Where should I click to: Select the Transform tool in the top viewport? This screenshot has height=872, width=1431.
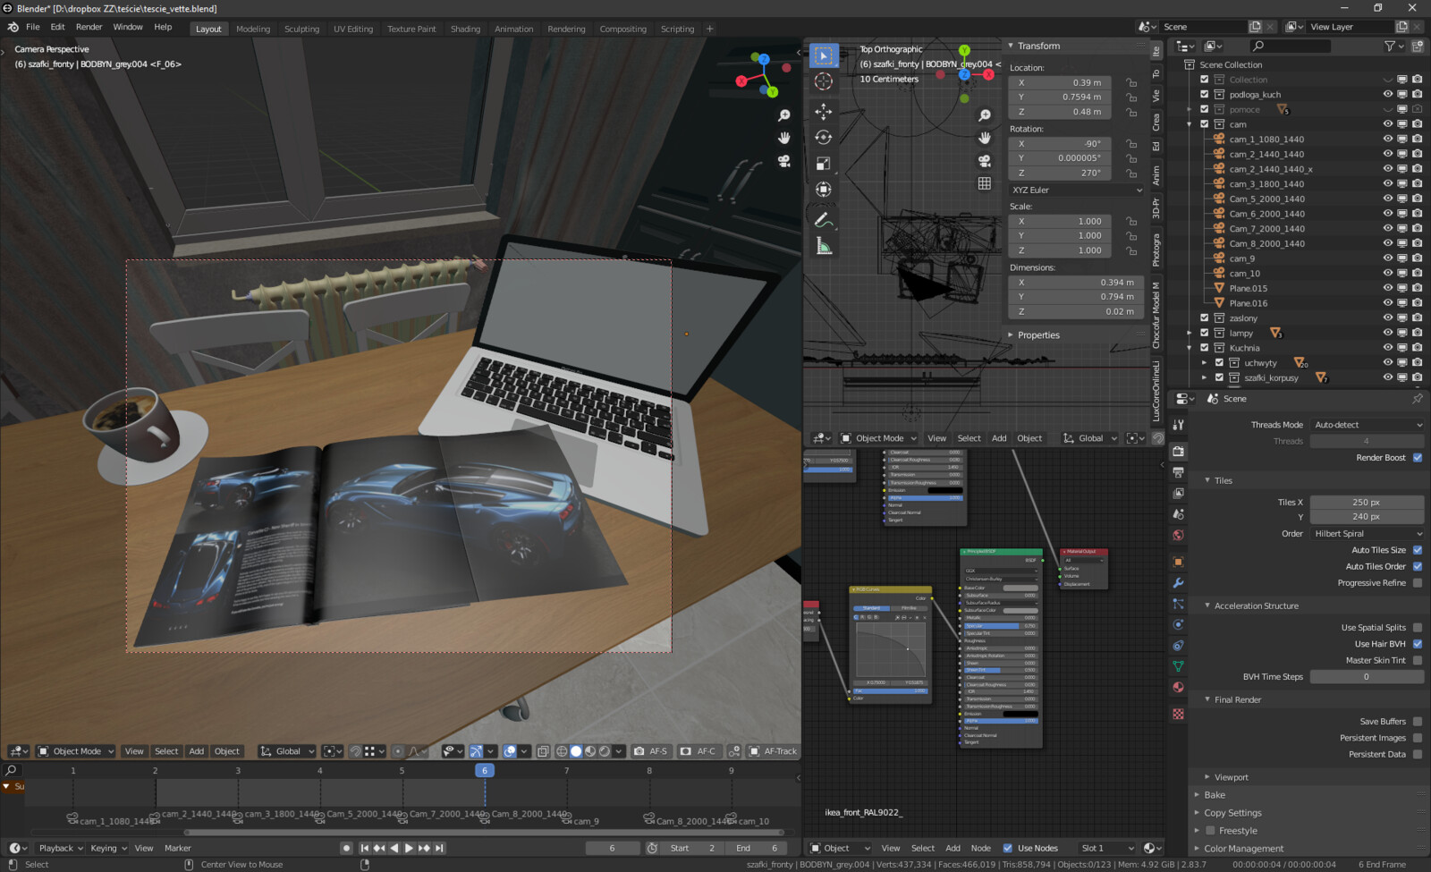click(x=824, y=189)
